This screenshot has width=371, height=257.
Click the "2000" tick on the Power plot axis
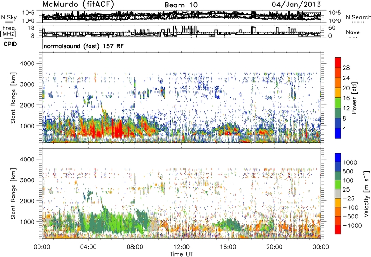[27, 105]
